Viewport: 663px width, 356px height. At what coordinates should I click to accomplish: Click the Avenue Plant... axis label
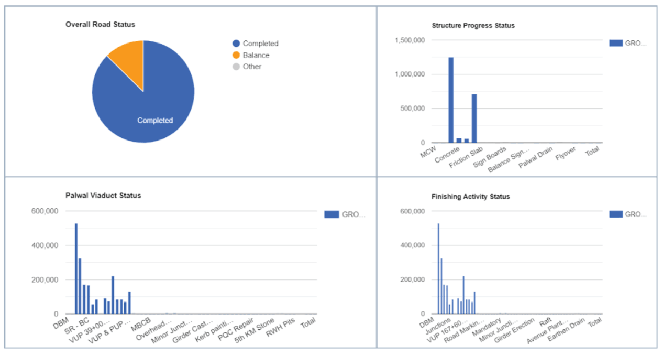tap(548, 331)
